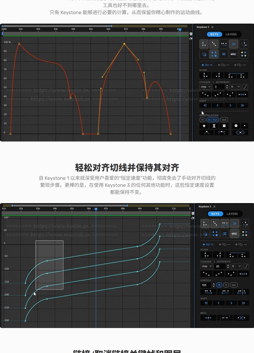Shift keys one step right in Stretch panel
254x353 pixels.
(231, 303)
